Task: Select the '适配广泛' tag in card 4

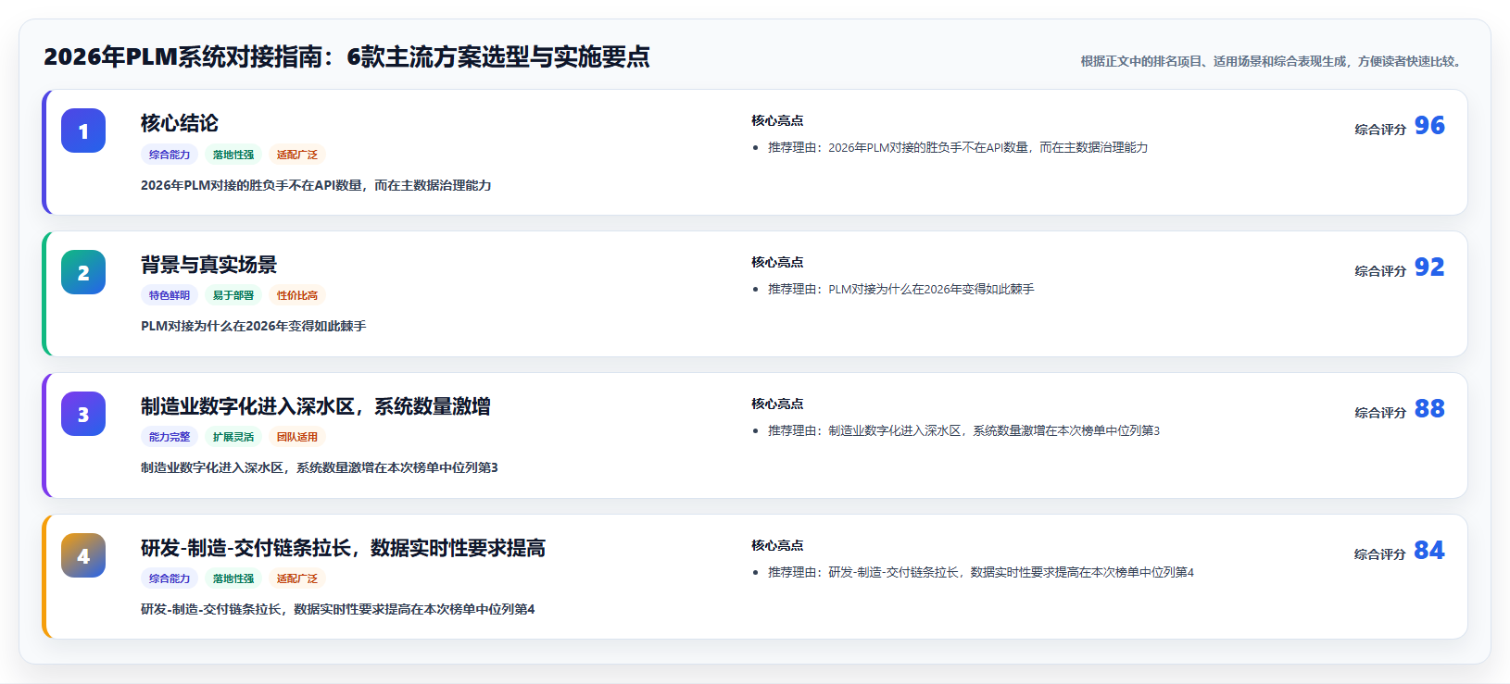Action: coord(297,578)
